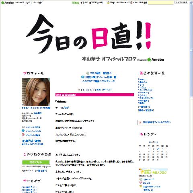The image size is (193, 193).
Task: Open ブログを書く in the top bar
Action: click(38, 2)
